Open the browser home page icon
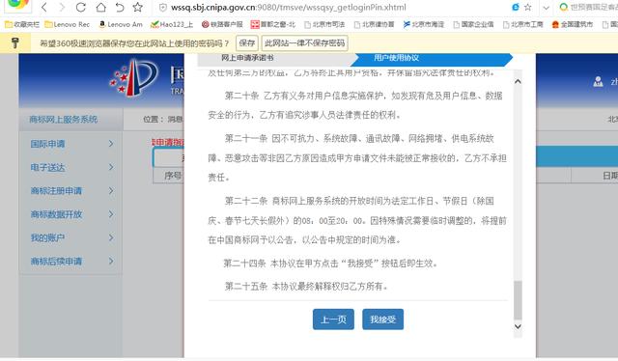Screen dimensions: 618x361 pyautogui.click(x=100, y=7)
